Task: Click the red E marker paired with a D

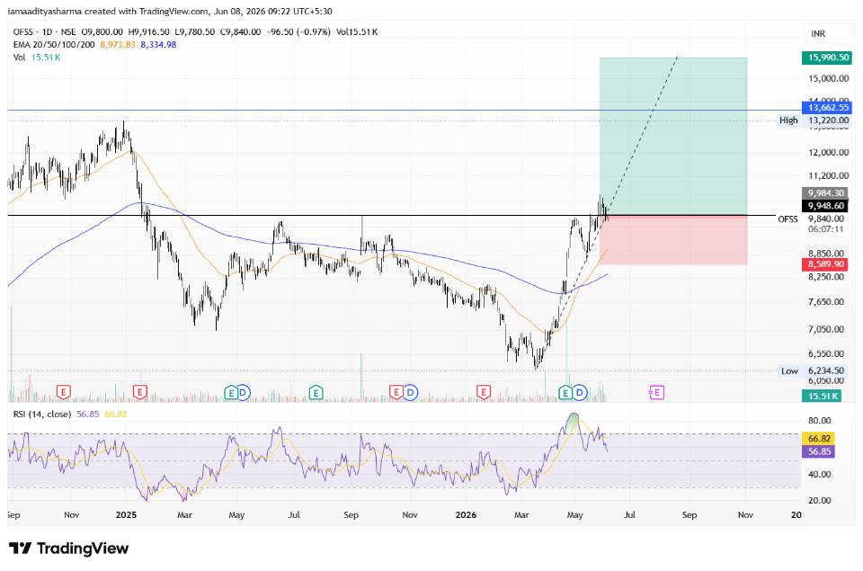Action: 396,393
